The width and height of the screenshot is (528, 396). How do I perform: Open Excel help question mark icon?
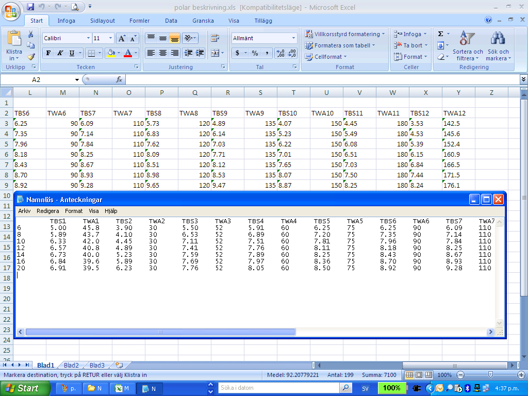click(x=488, y=20)
